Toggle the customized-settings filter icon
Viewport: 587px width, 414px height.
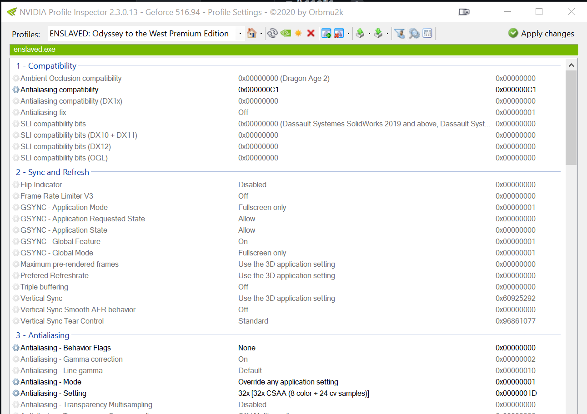click(x=399, y=33)
